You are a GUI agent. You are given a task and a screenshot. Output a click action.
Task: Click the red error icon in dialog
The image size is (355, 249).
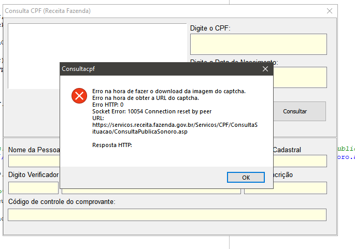(x=79, y=96)
